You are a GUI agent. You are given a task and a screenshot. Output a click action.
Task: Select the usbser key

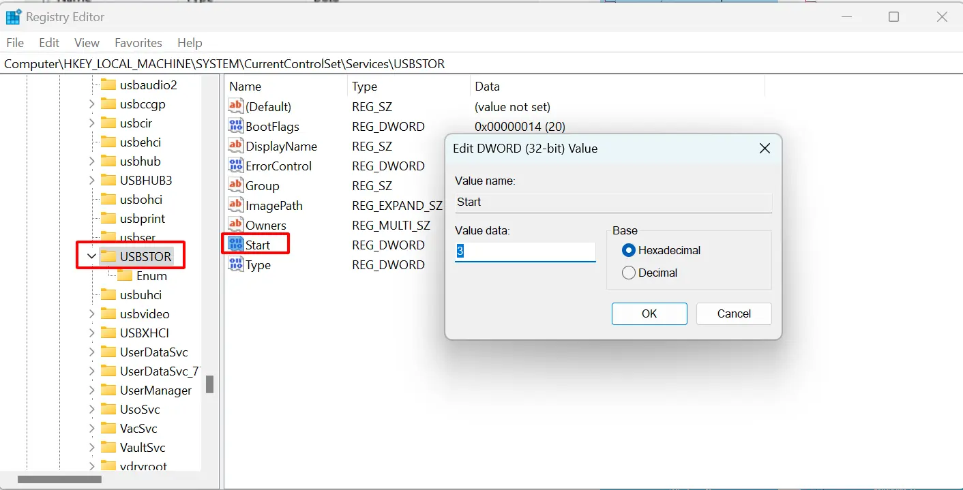(x=137, y=237)
